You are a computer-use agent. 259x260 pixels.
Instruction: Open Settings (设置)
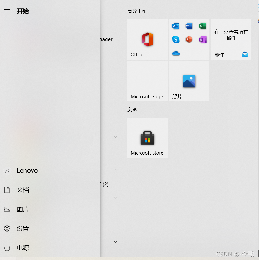(x=50, y=228)
